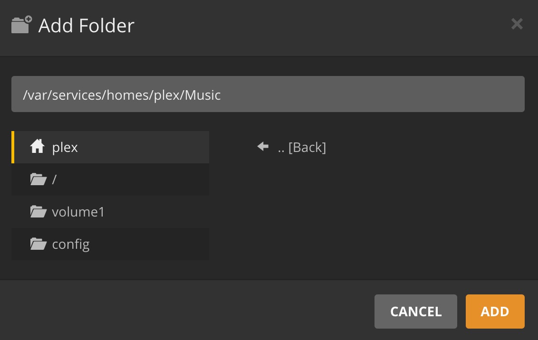Image resolution: width=538 pixels, height=340 pixels.
Task: Click the root slash folder icon
Action: (38, 179)
